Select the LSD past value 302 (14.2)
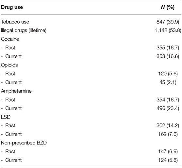The width and height of the screenshot is (182, 168). pyautogui.click(x=168, y=126)
